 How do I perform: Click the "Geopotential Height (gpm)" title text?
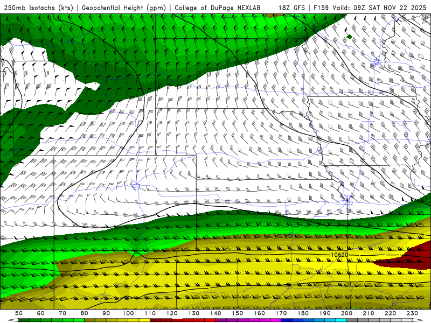[x=124, y=8]
